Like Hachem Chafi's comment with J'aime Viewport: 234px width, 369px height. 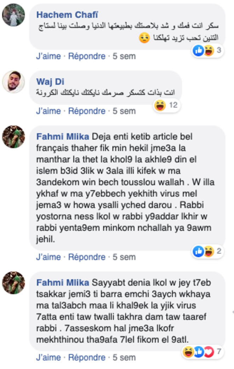point(48,56)
